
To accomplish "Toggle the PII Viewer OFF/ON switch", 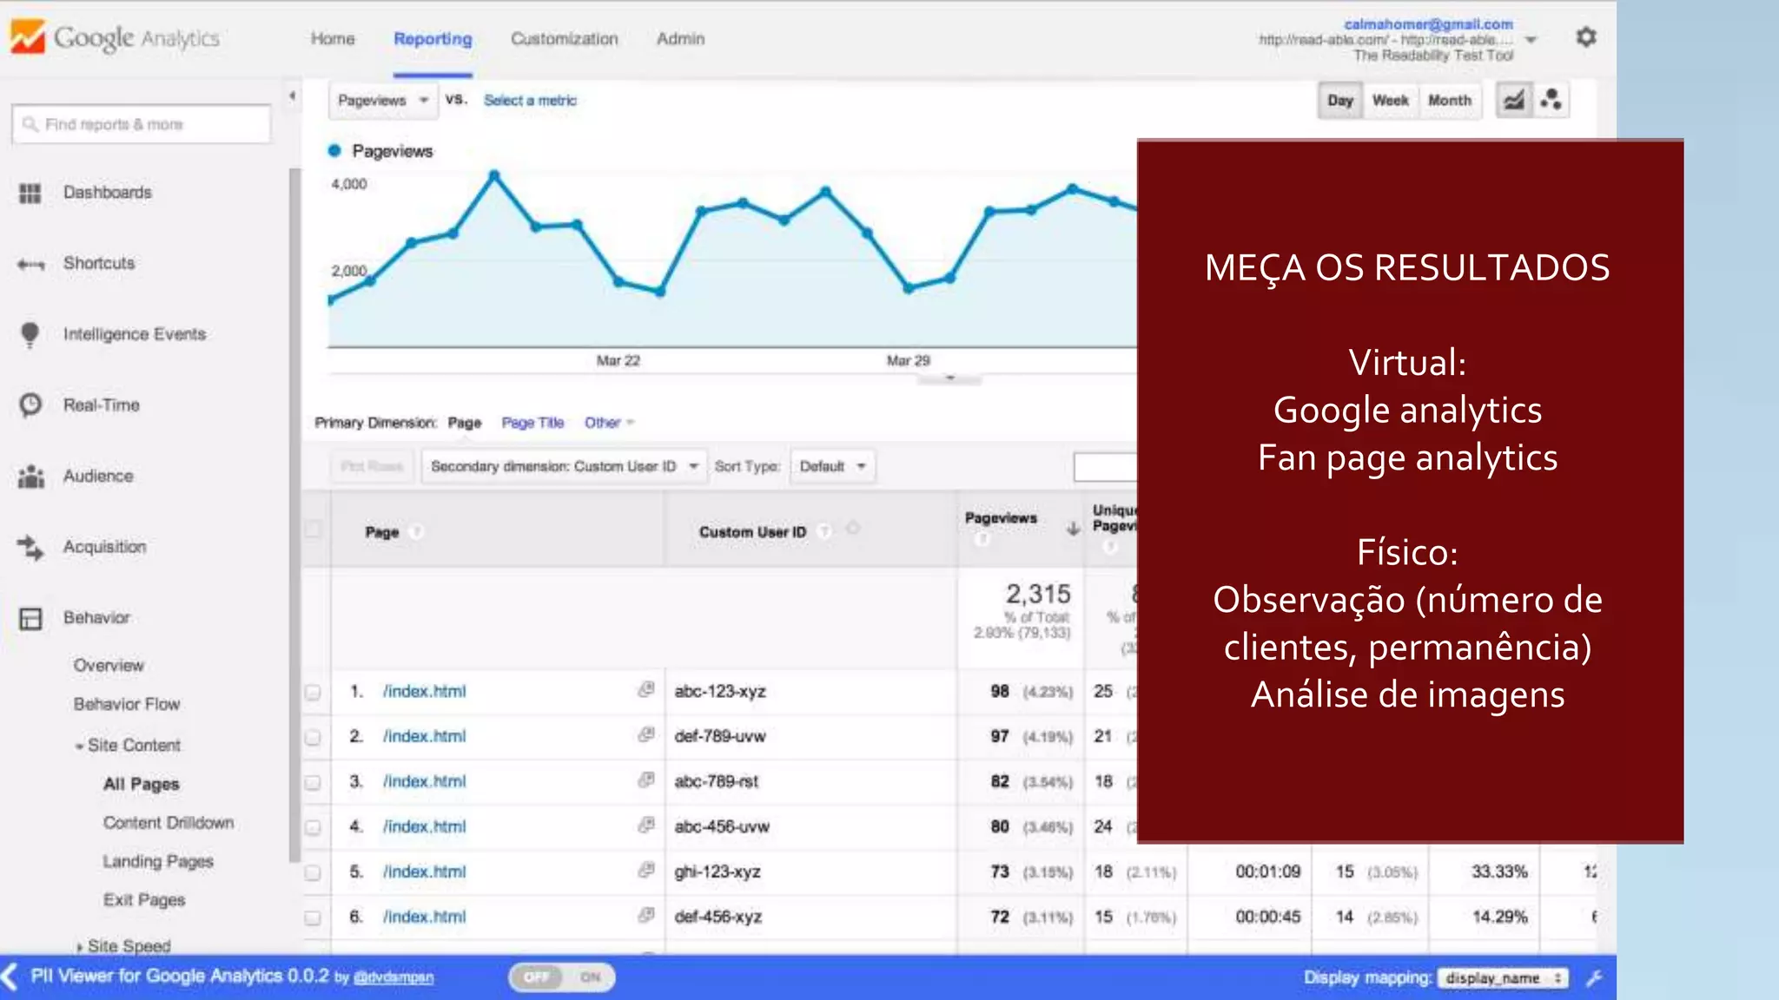I will [562, 977].
